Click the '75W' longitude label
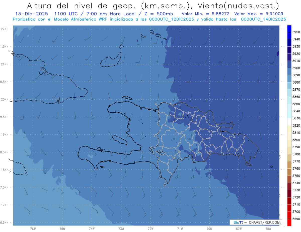 click(62, 228)
